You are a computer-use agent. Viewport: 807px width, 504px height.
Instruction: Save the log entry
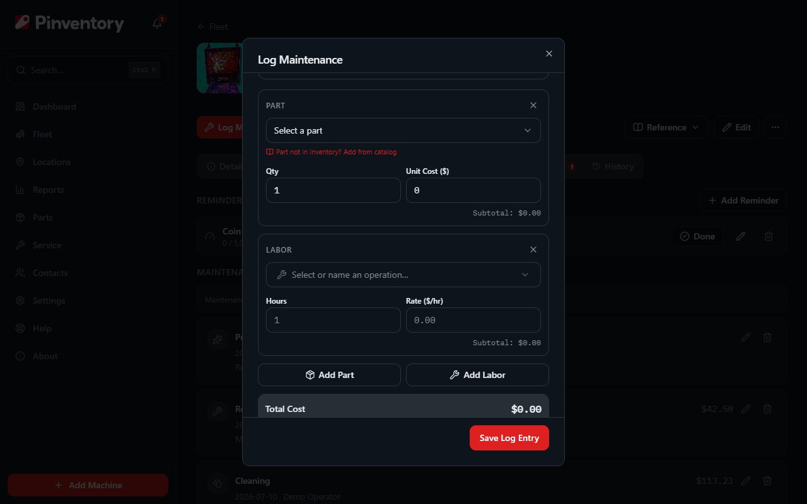pos(509,438)
